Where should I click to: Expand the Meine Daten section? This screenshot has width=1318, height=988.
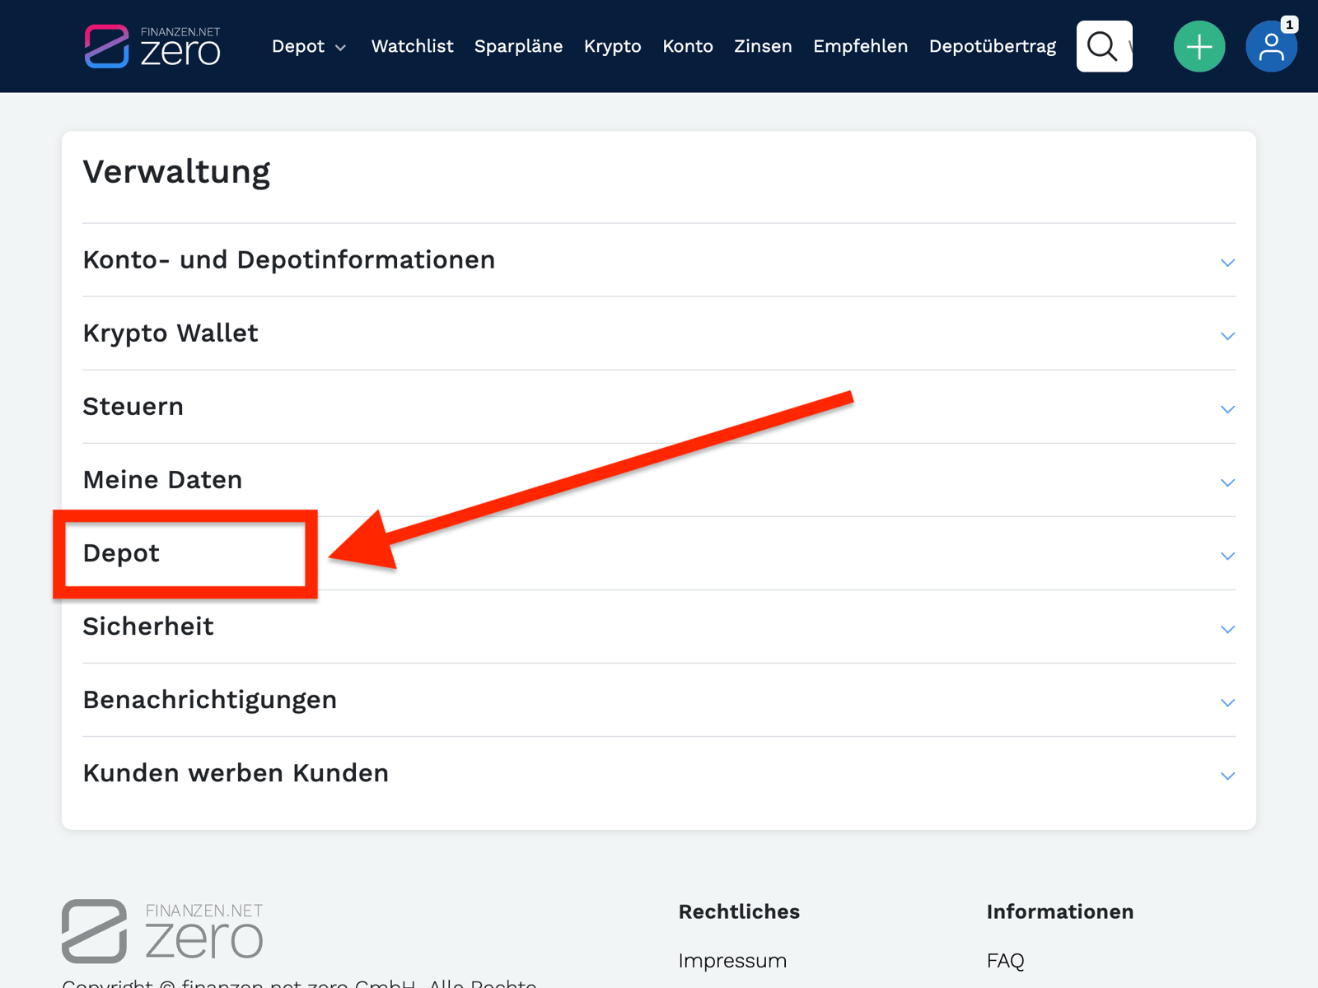1227,482
